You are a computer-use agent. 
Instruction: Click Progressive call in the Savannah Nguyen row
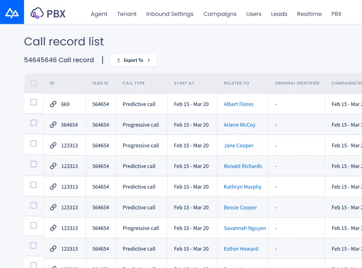pyautogui.click(x=141, y=228)
